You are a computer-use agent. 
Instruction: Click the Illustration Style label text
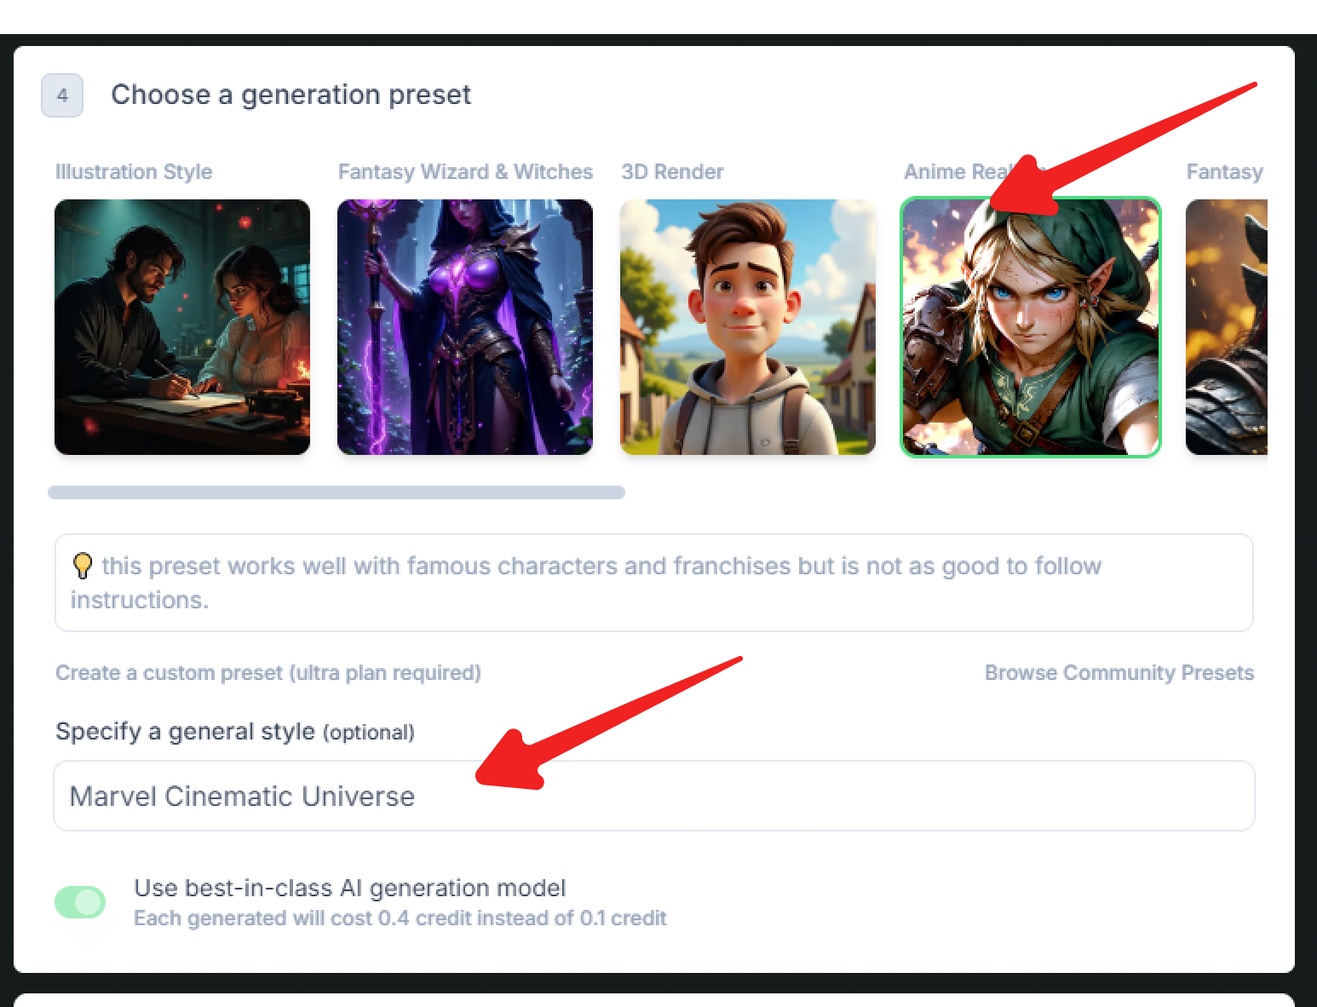coord(134,172)
